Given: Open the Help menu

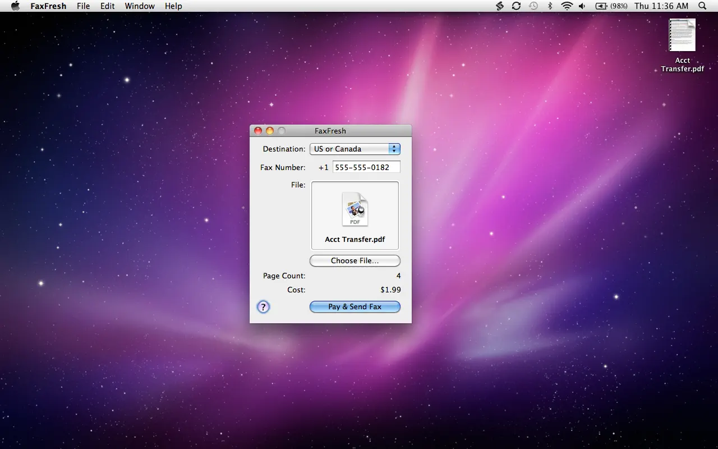Looking at the screenshot, I should point(173,6).
